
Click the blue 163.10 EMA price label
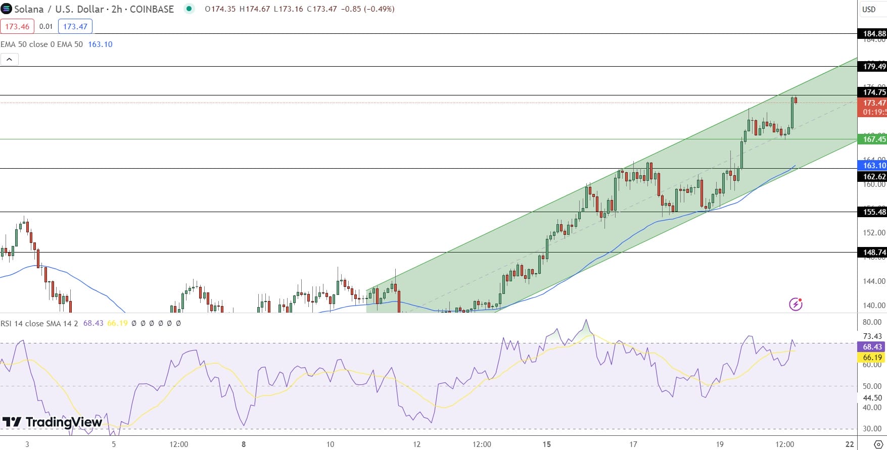(872, 165)
